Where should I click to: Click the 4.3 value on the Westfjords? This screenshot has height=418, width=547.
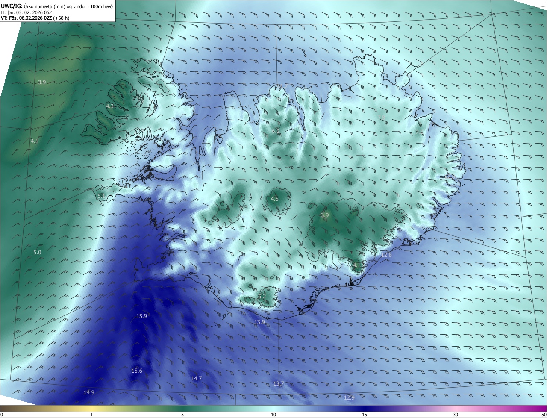pos(110,106)
